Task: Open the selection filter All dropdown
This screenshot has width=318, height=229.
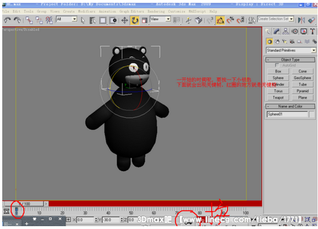Action: click(74, 19)
